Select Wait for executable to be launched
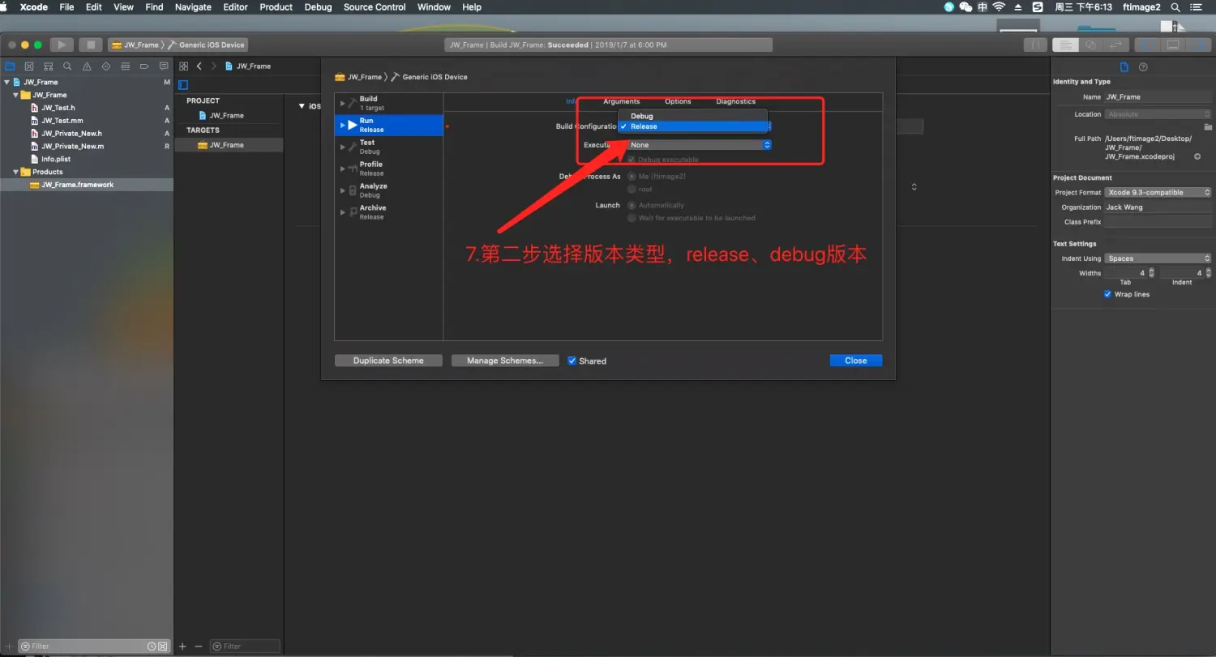The width and height of the screenshot is (1216, 657). (x=632, y=218)
